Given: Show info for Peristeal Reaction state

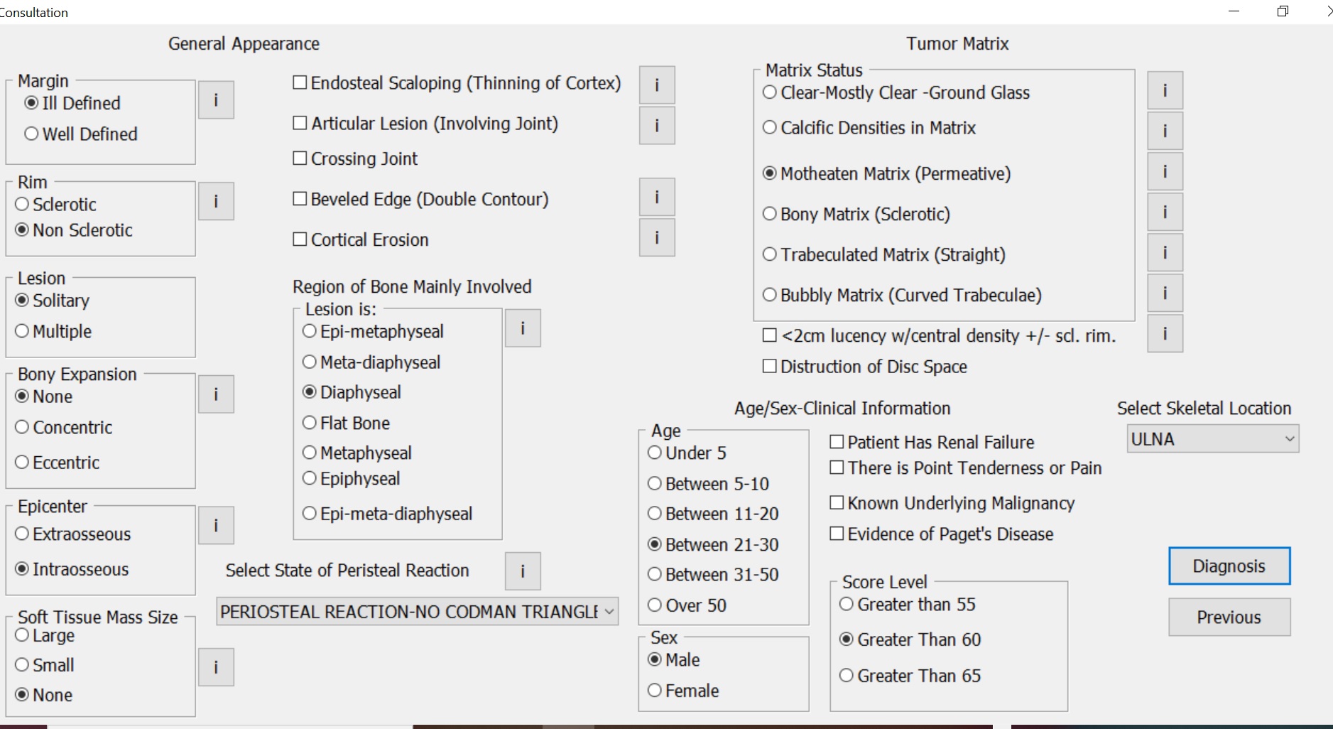Looking at the screenshot, I should pyautogui.click(x=523, y=571).
